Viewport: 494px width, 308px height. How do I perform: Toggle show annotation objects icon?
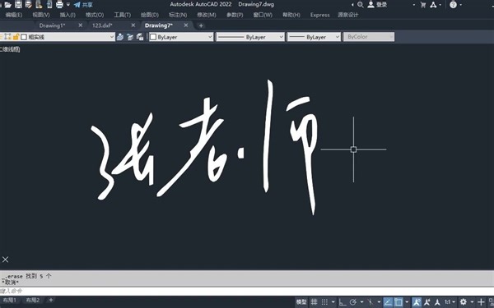click(x=417, y=302)
